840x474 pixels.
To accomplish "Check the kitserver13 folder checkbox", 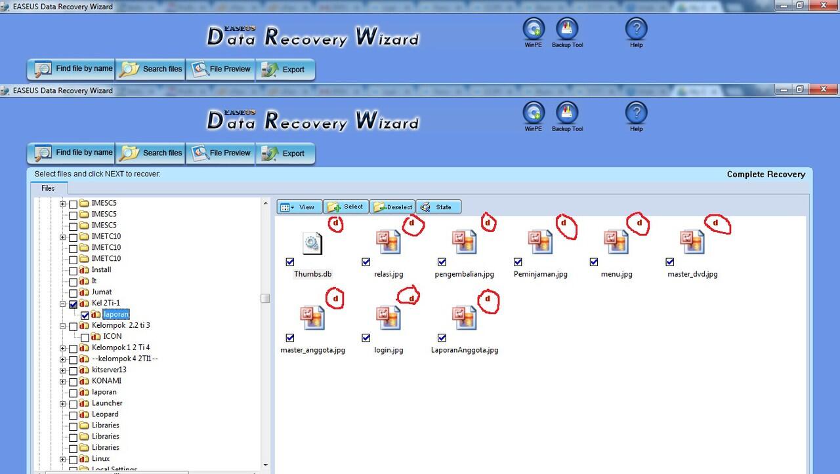I will point(73,371).
